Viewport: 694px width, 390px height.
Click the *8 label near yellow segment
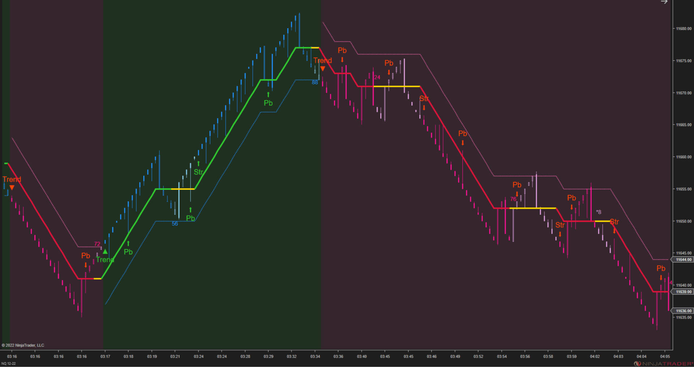599,212
